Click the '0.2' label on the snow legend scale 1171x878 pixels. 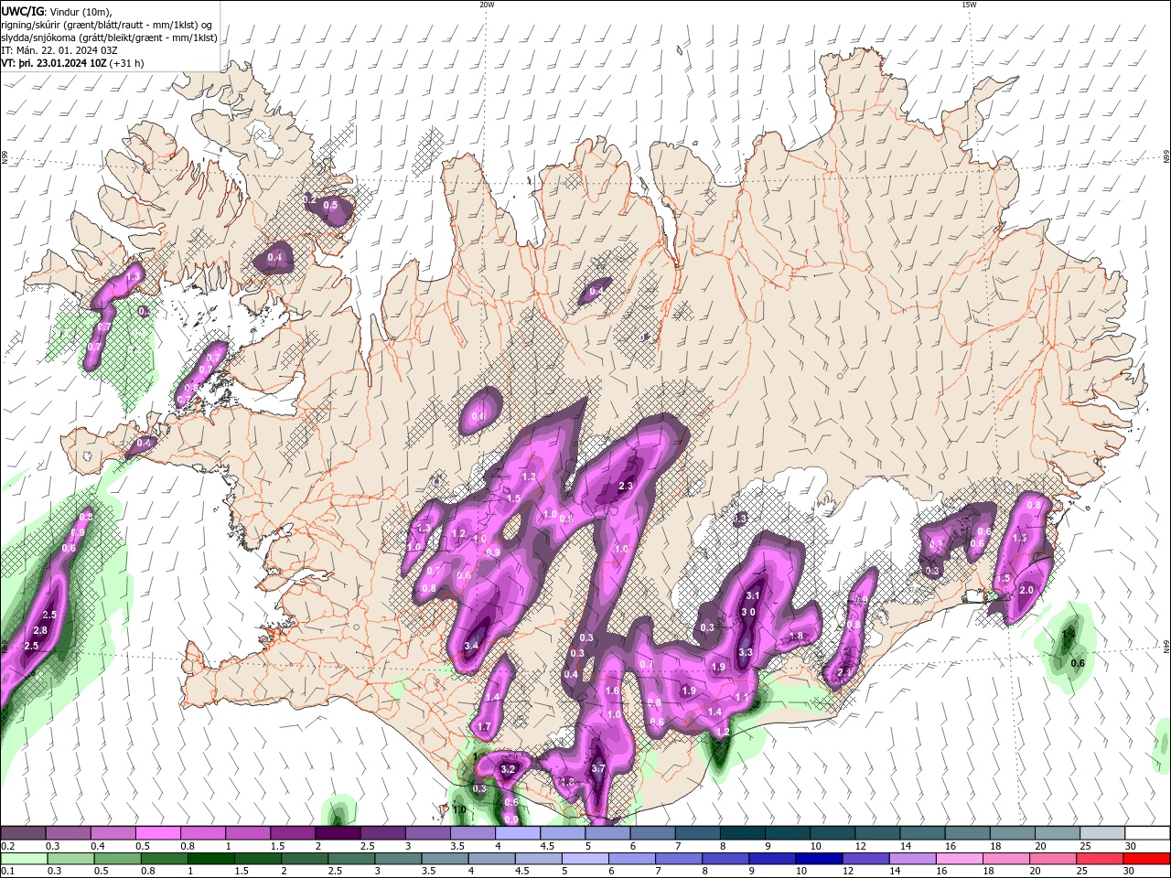tap(7, 846)
